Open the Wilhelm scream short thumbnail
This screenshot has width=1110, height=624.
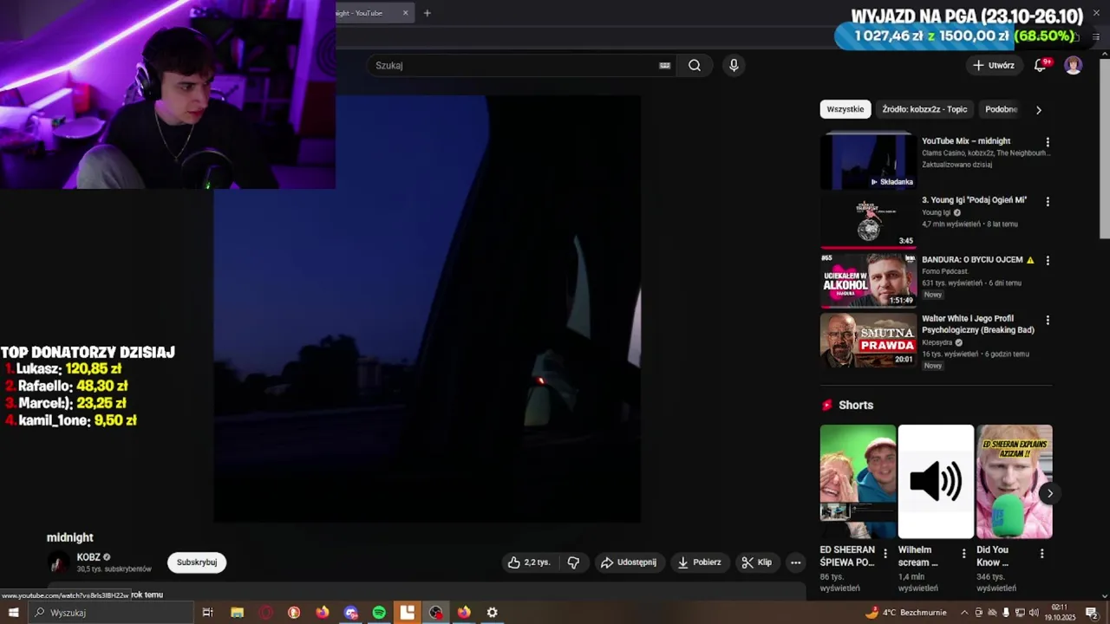pos(937,481)
